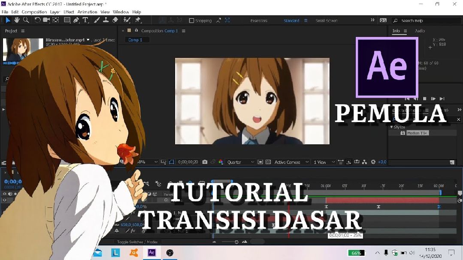Select the Eraser tool
This screenshot has height=260, width=463.
click(x=115, y=20)
